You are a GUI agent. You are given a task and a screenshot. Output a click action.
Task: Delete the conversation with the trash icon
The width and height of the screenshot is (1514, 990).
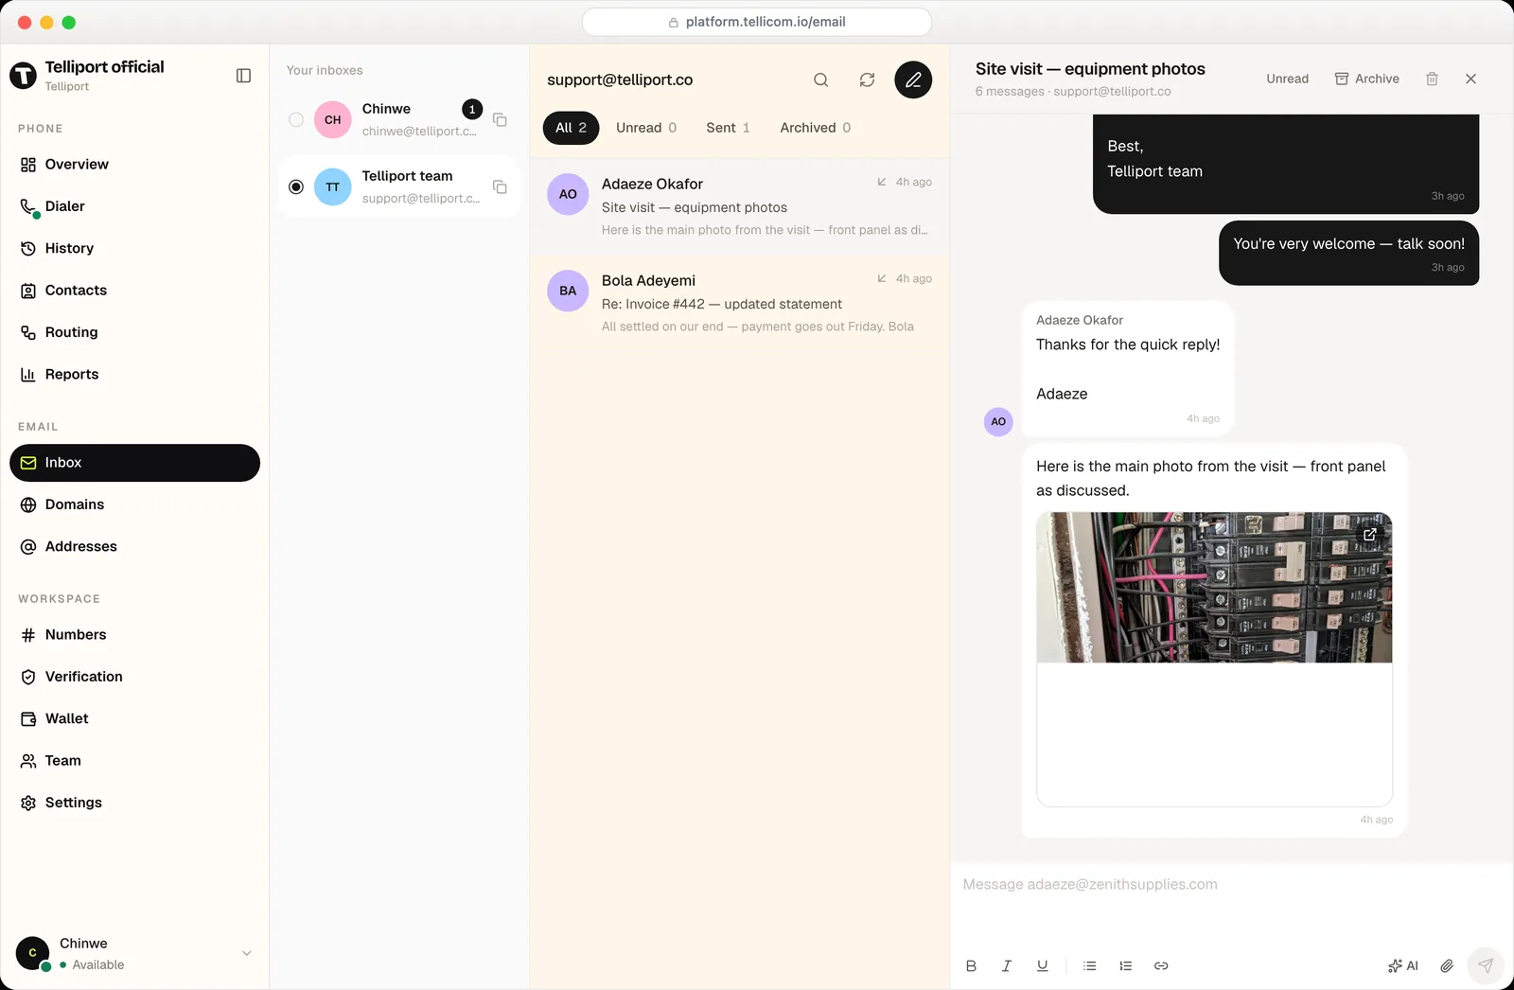coord(1432,79)
